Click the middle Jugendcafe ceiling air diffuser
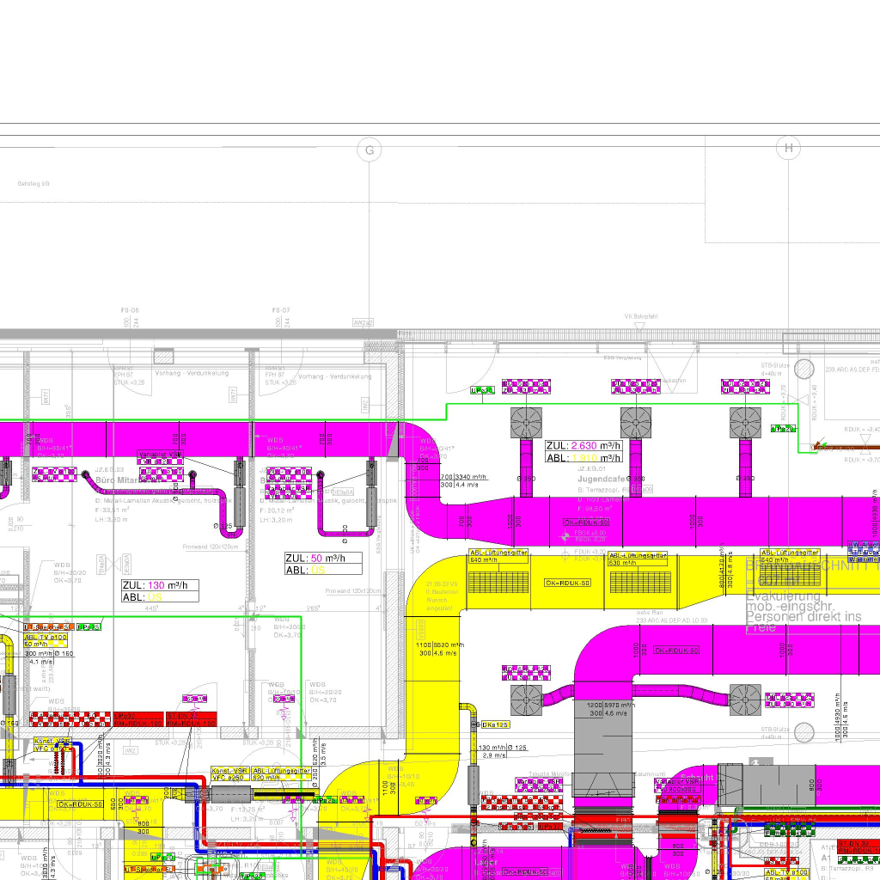 tap(636, 423)
